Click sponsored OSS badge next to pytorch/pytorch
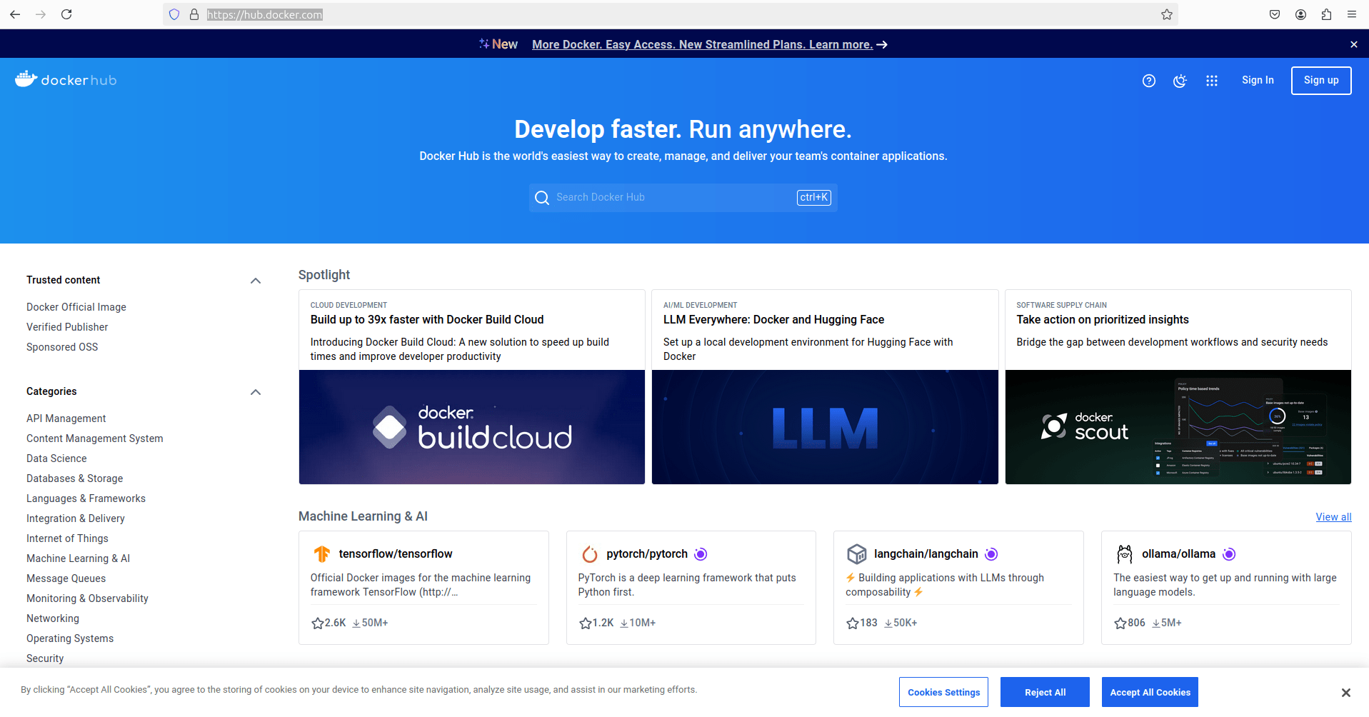This screenshot has height=717, width=1369. [701, 554]
